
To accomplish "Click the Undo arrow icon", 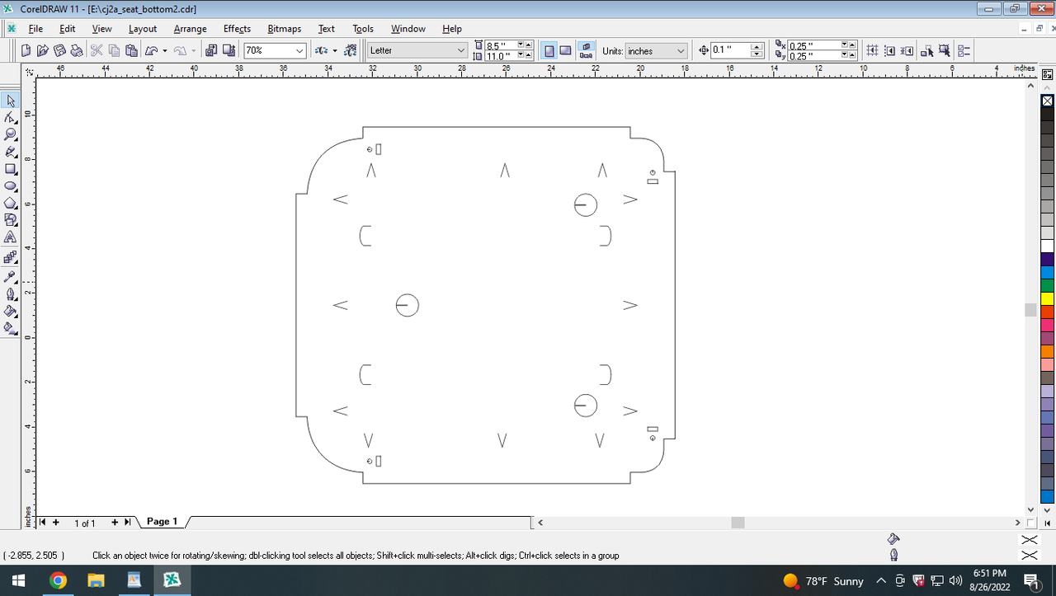I will pyautogui.click(x=152, y=50).
